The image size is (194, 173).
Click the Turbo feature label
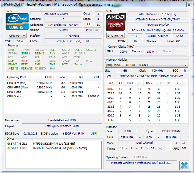(78, 64)
